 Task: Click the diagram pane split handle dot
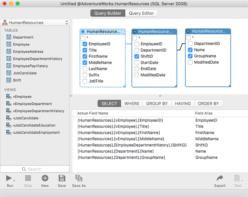pyautogui.click(x=160, y=96)
